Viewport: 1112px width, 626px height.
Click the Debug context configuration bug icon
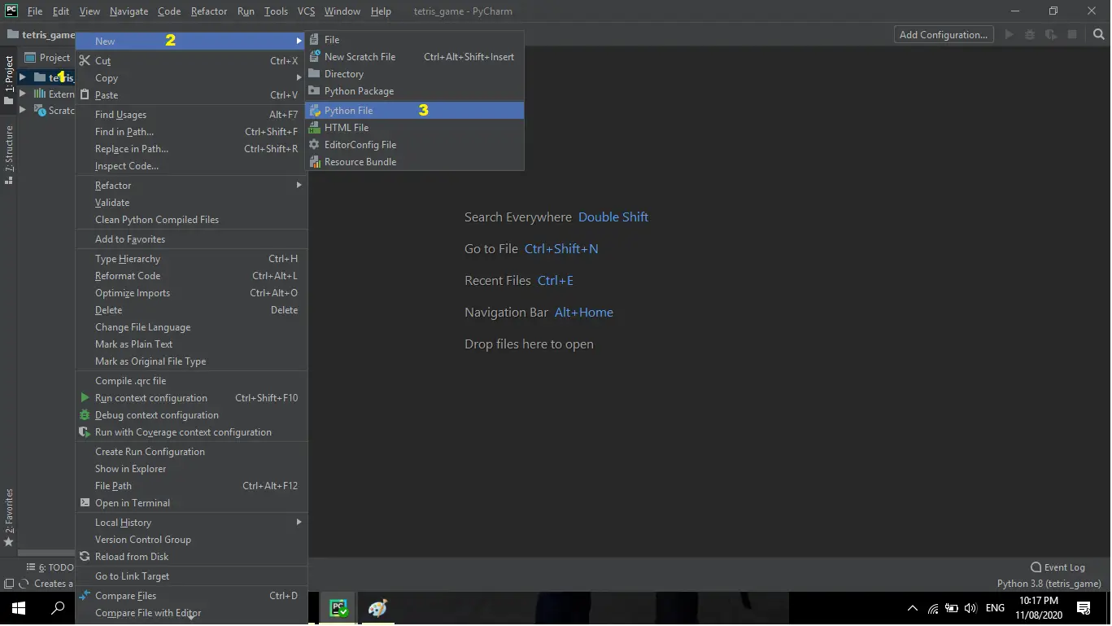coord(85,415)
